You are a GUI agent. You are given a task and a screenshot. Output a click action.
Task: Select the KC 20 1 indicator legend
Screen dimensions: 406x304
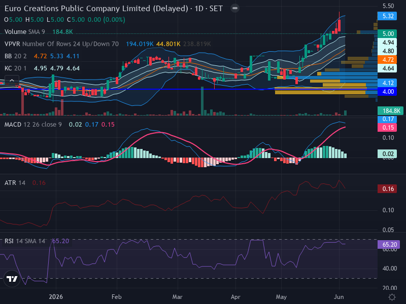(16, 68)
